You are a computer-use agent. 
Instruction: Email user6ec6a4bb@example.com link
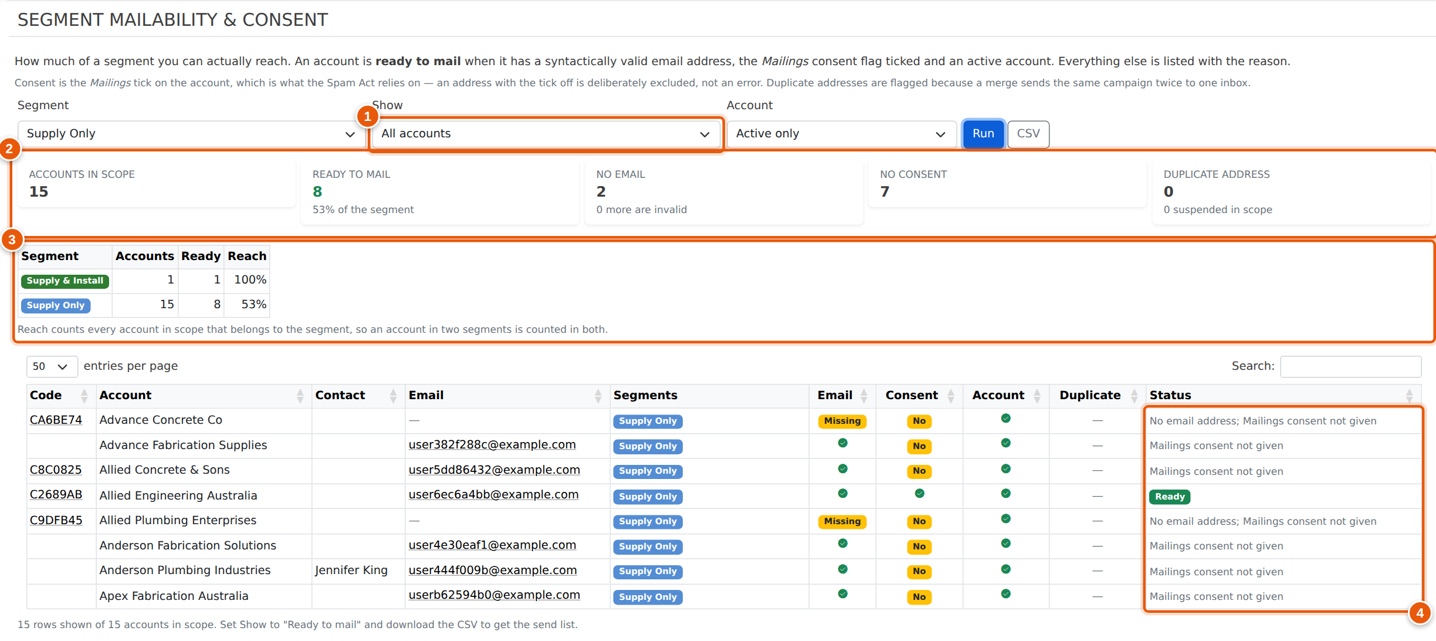click(493, 495)
